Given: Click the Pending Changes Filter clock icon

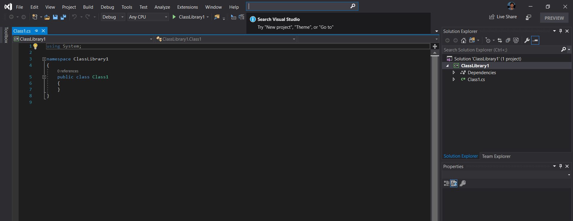Looking at the screenshot, I should pos(488,40).
